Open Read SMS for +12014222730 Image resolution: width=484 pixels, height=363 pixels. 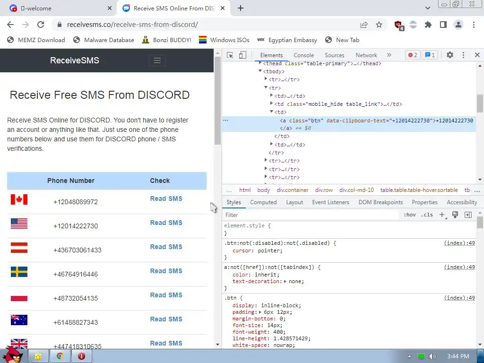(166, 223)
